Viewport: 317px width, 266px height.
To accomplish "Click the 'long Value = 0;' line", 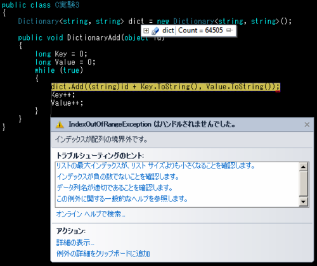I will tap(65, 62).
